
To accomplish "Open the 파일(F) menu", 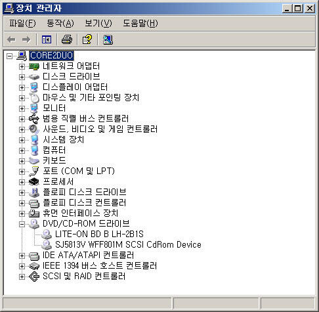I will [22, 23].
